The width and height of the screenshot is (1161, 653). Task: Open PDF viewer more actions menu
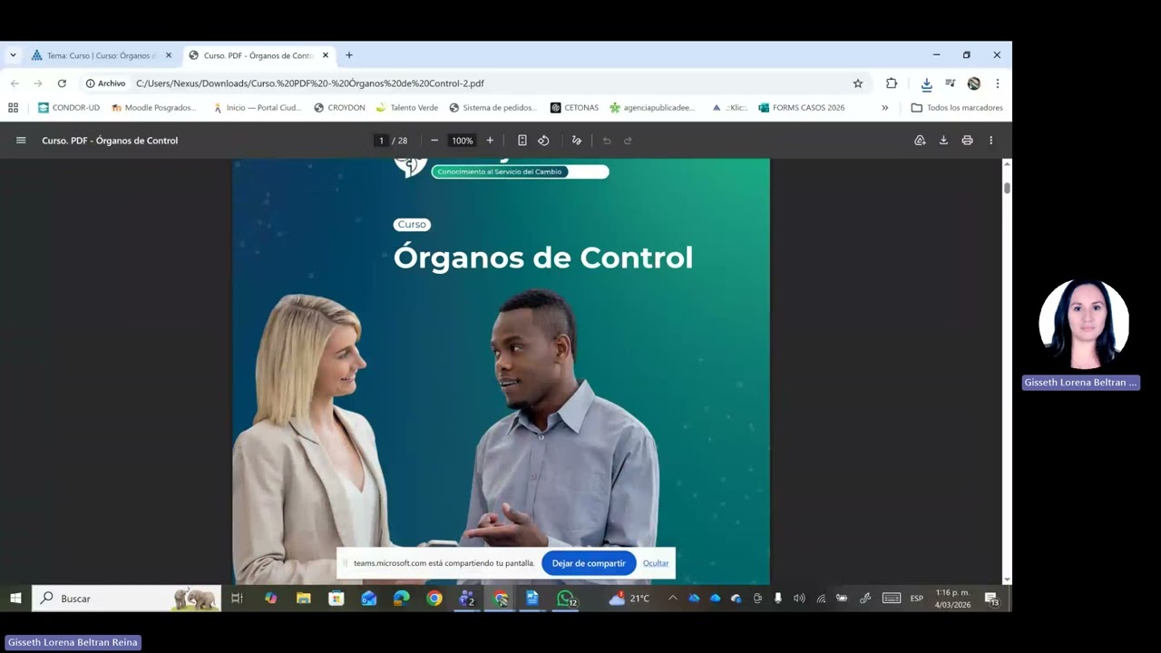tap(990, 141)
